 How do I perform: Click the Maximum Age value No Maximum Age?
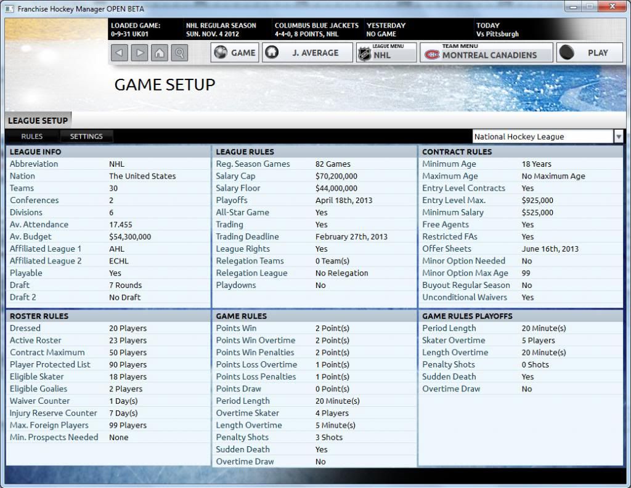[x=553, y=176]
